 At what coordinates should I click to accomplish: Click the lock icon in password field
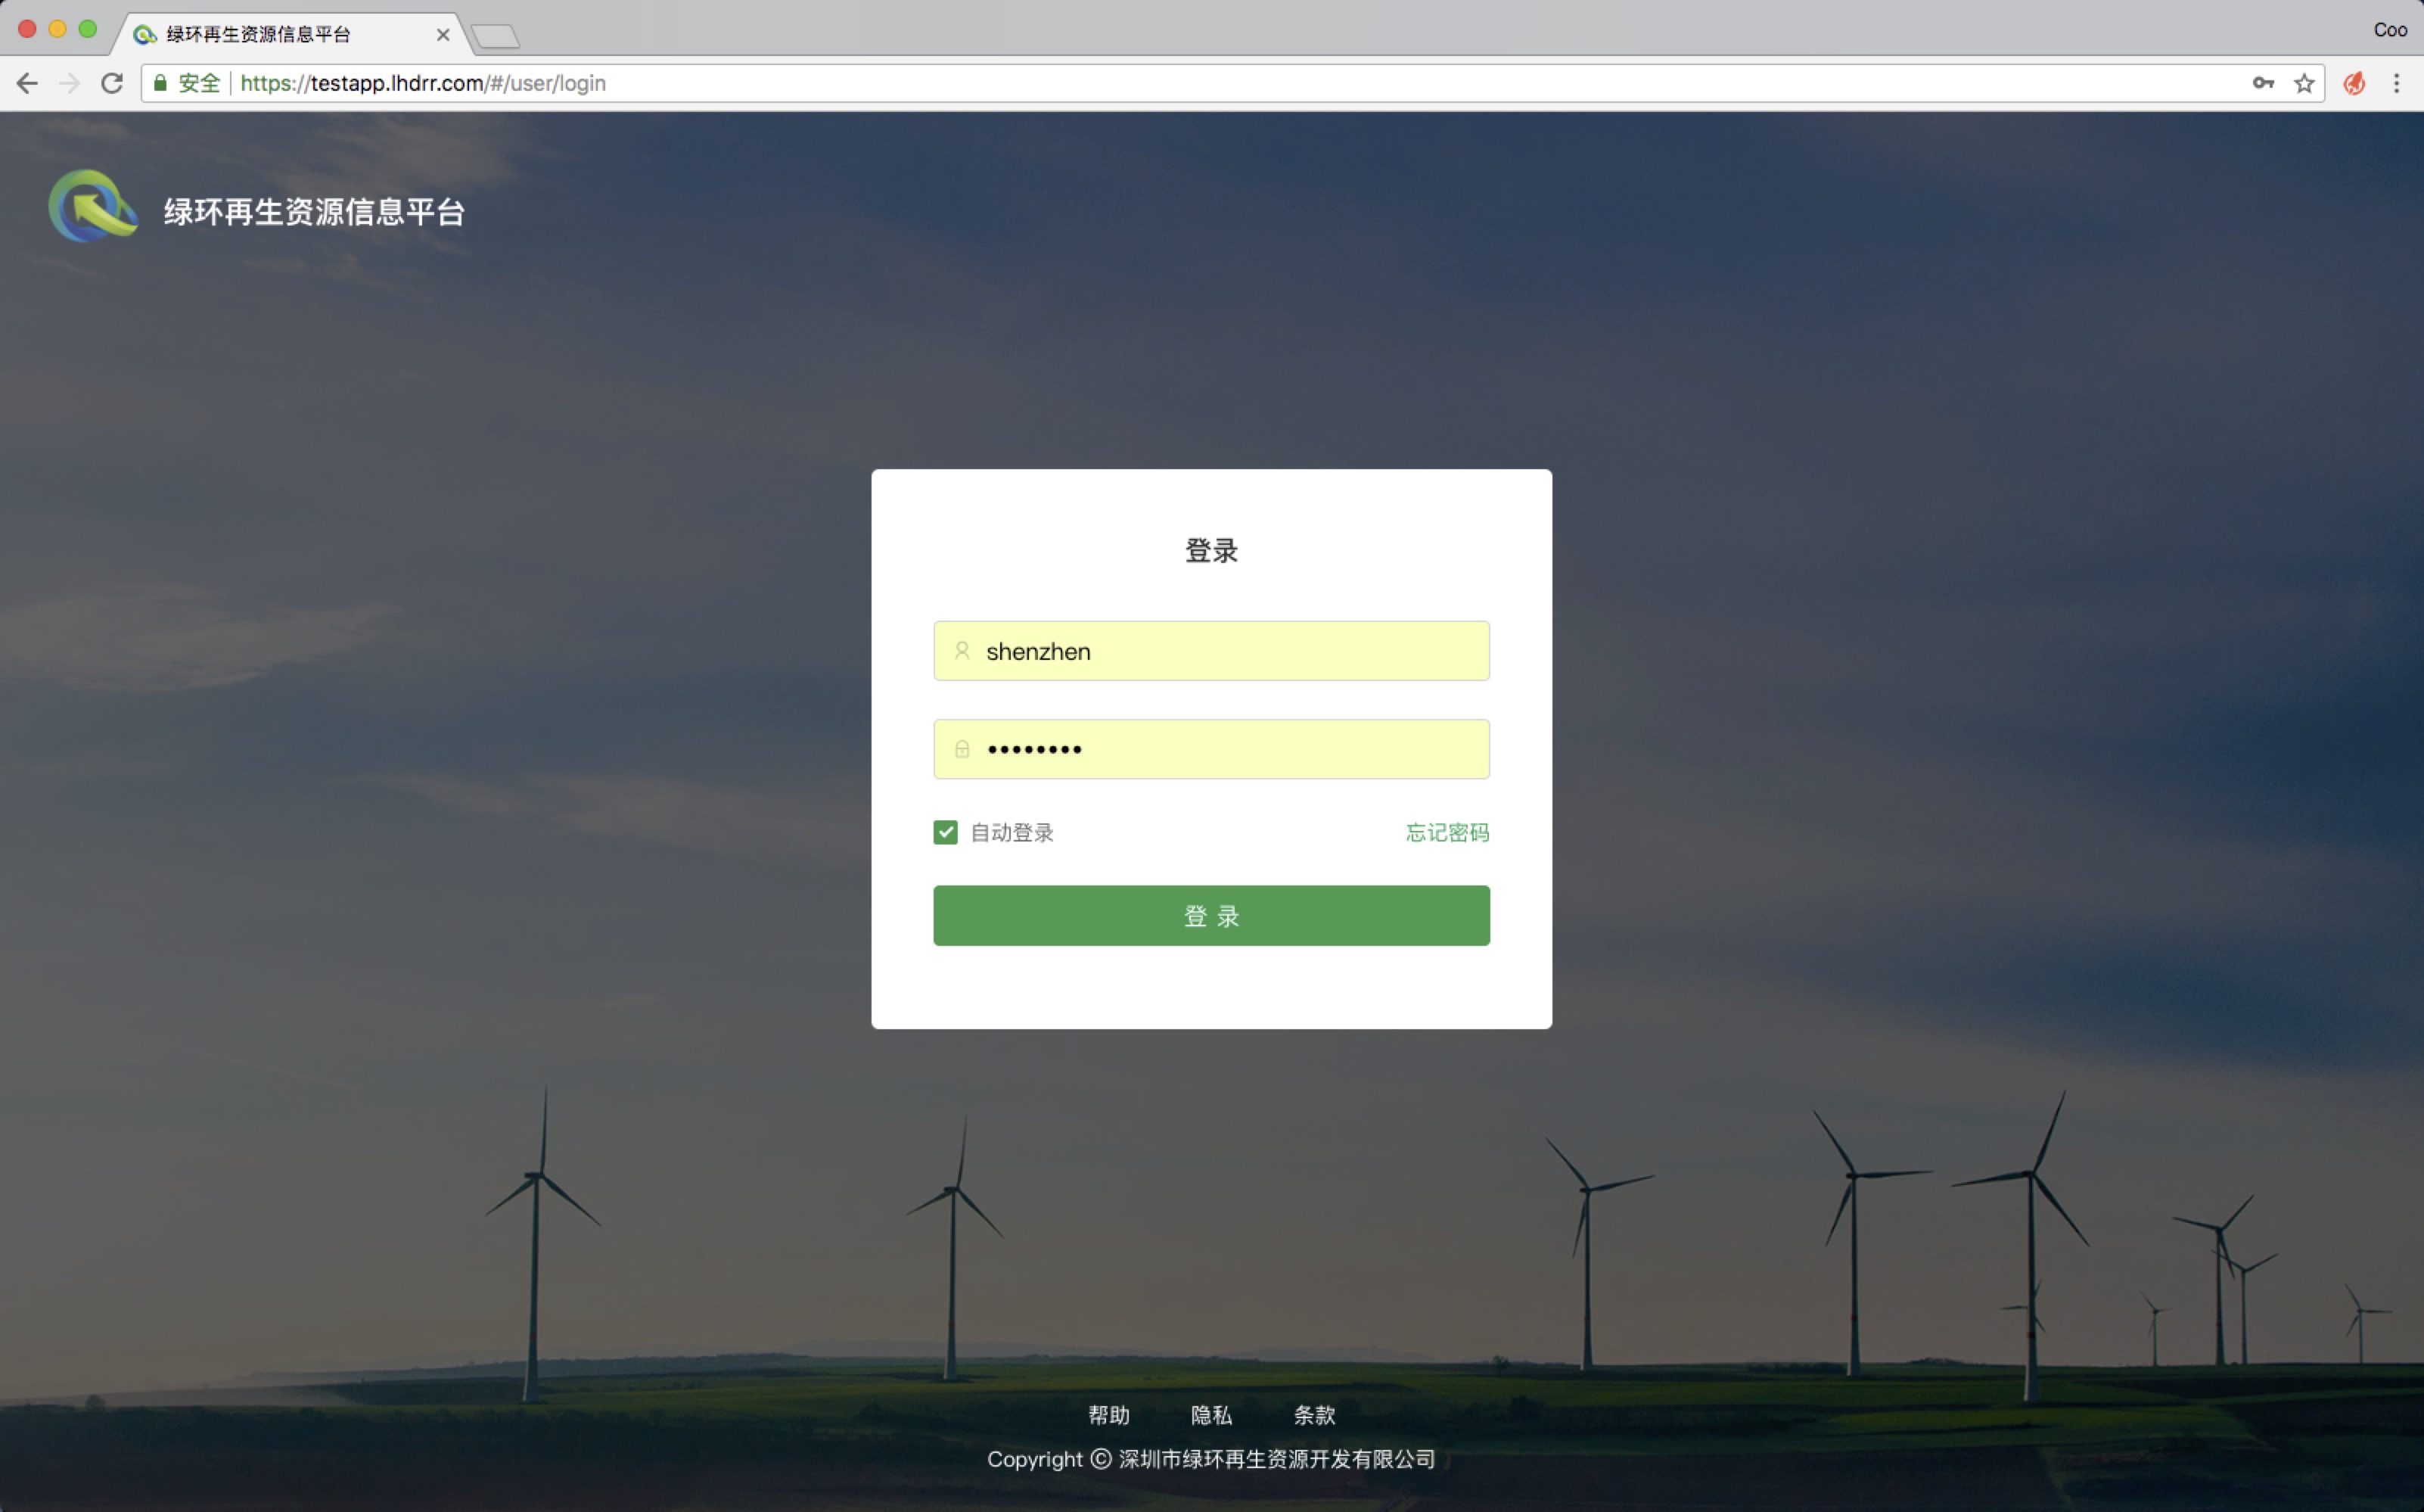click(x=962, y=749)
